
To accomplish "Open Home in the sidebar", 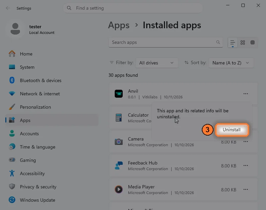I will tap(52, 54).
